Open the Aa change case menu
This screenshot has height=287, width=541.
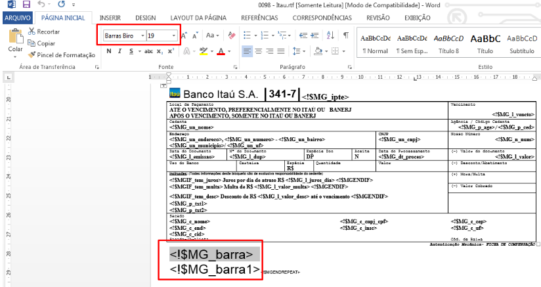coord(212,35)
